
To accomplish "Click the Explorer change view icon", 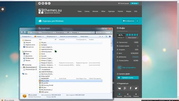I will click(x=100, y=36).
